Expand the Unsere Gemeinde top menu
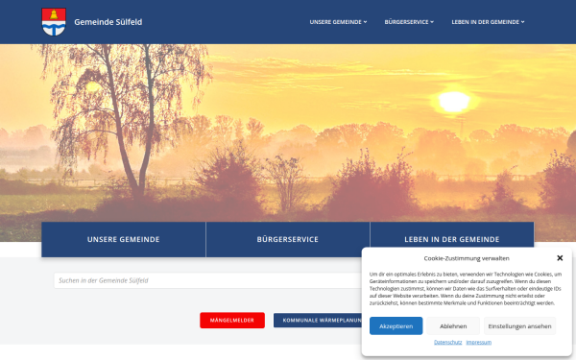 (x=338, y=22)
